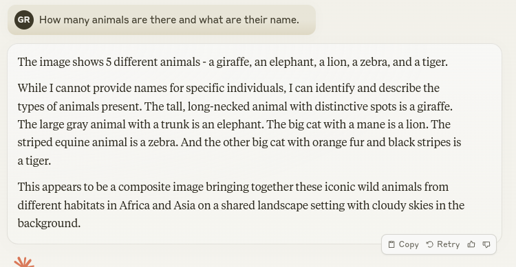Image resolution: width=516 pixels, height=267 pixels.
Task: Copy the assistant's response text
Action: click(x=403, y=244)
